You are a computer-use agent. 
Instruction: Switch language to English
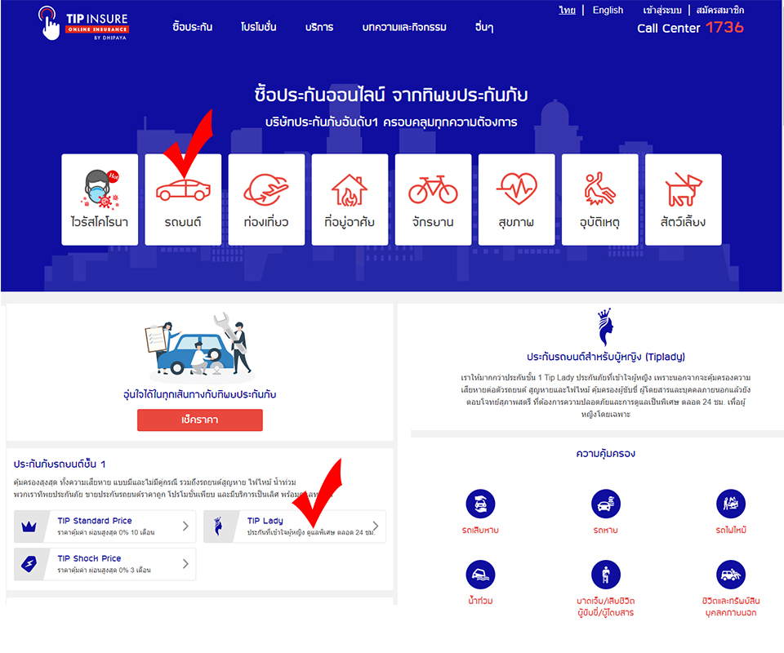(x=608, y=10)
